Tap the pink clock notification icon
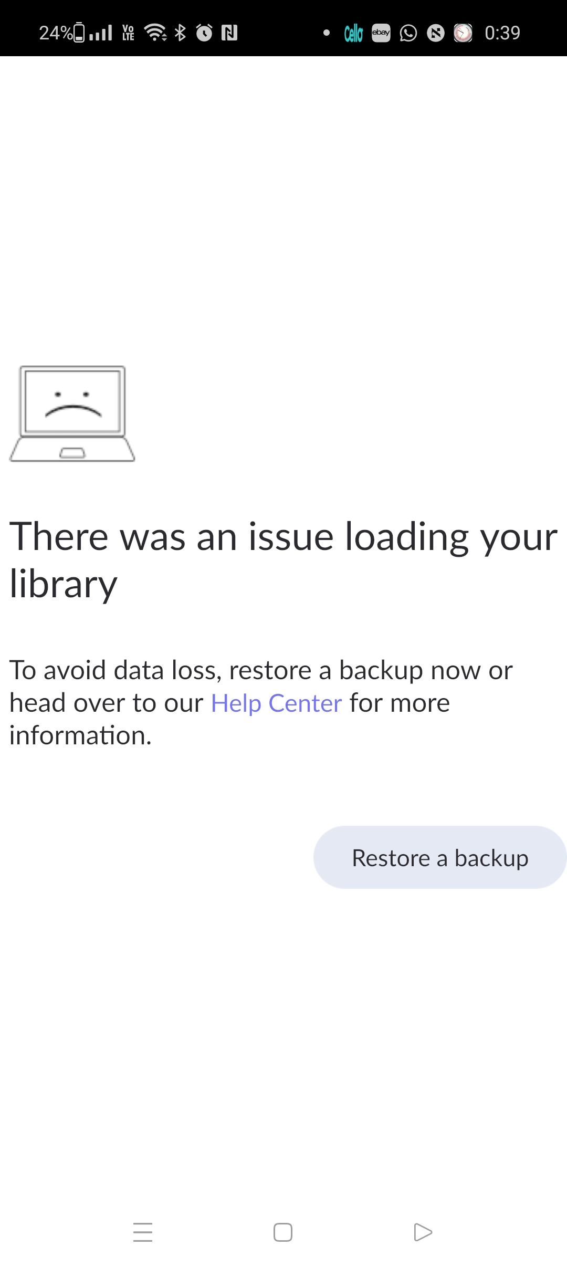567x1267 pixels. click(x=463, y=33)
